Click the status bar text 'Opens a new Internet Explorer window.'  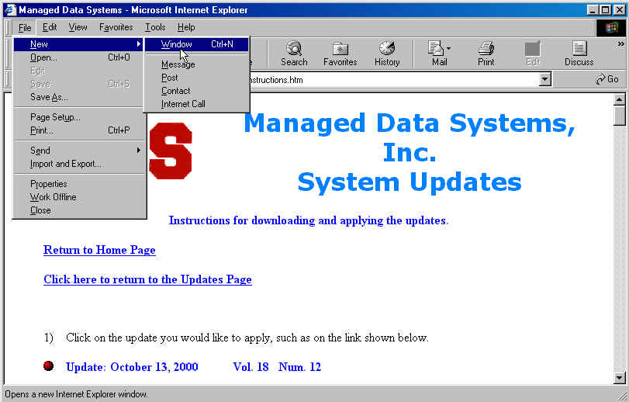point(76,394)
